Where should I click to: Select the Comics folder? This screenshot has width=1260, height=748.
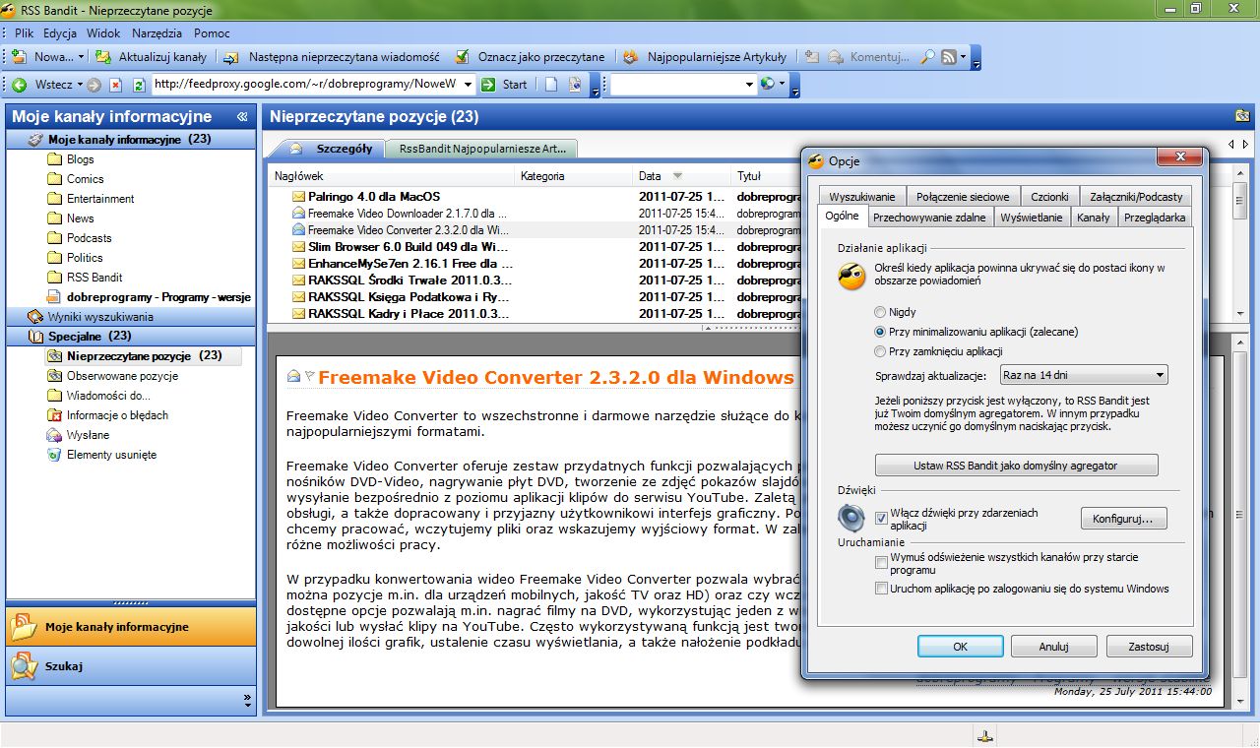[76, 179]
